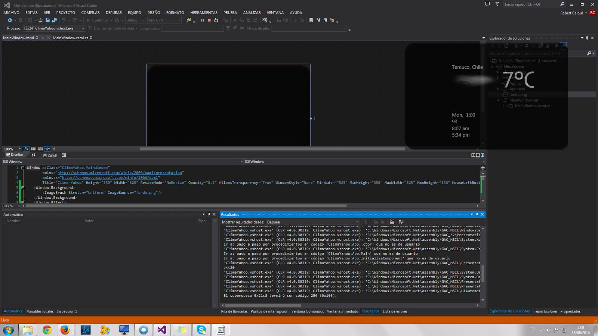Screen dimensions: 598x336
Task: Auto-hide the Resultados panel with the pin
Action: point(477,214)
